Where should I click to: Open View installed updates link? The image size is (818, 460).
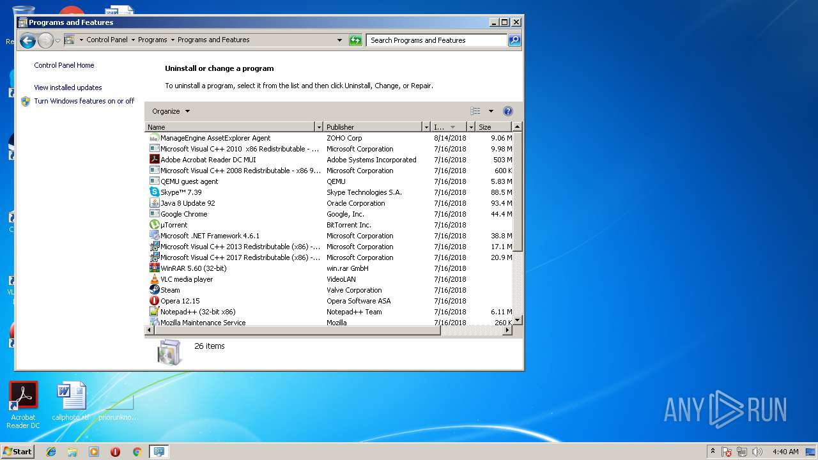pos(68,88)
